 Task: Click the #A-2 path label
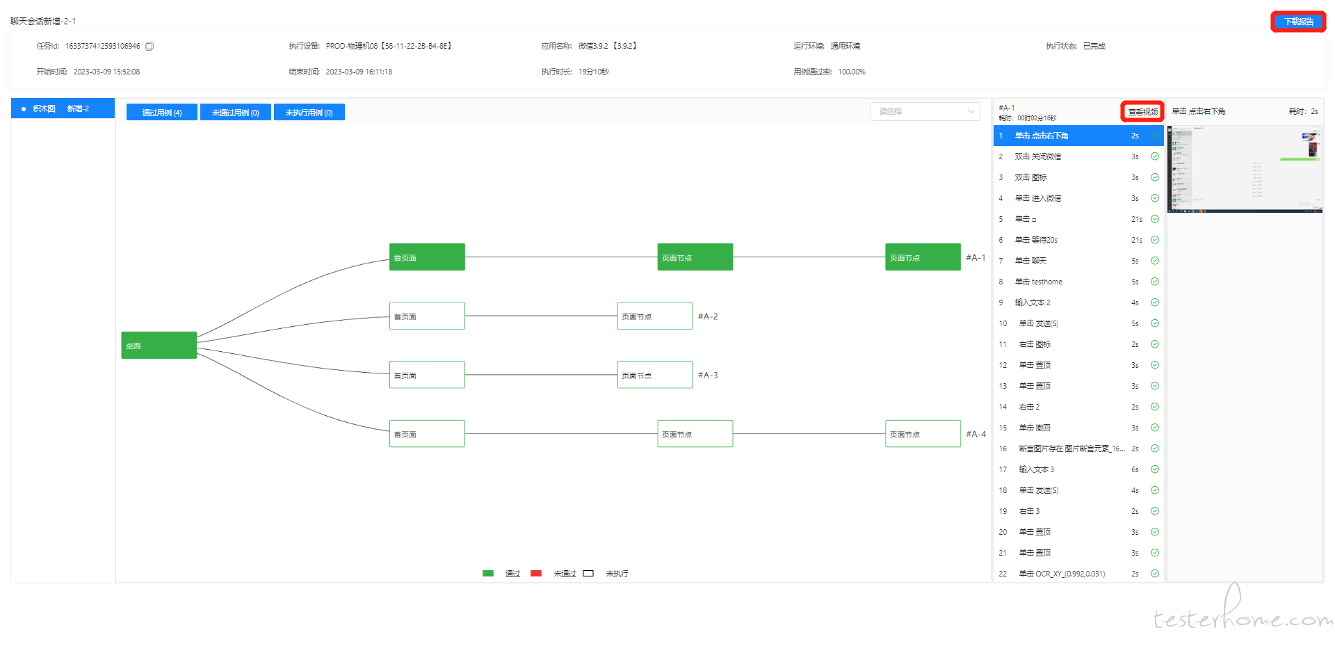tap(708, 316)
